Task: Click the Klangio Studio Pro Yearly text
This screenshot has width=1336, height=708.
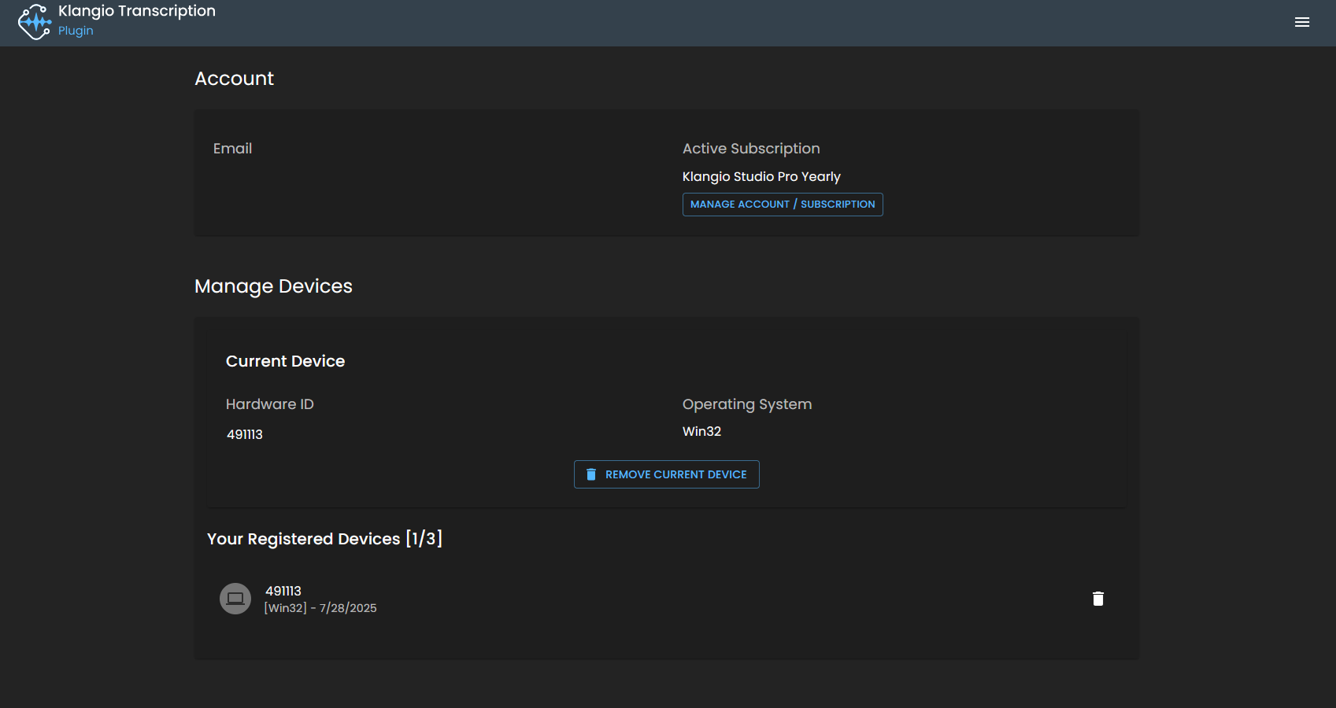Action: 761,176
